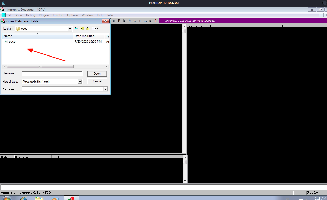Click the red '?' help toolbar button
The height and width of the screenshot is (200, 327).
pyautogui.click(x=155, y=21)
